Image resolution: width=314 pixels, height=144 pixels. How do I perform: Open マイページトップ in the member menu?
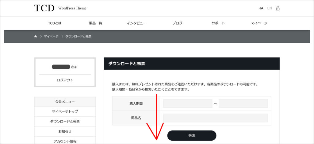[x=65, y=111]
